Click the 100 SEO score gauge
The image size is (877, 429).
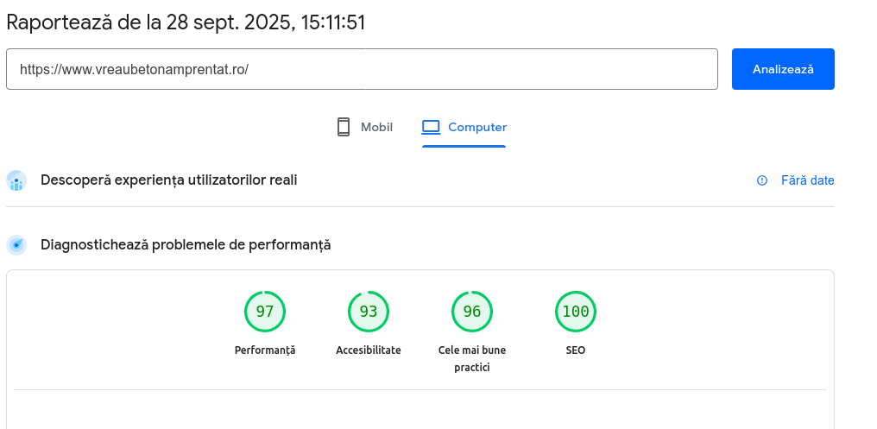[x=576, y=312]
